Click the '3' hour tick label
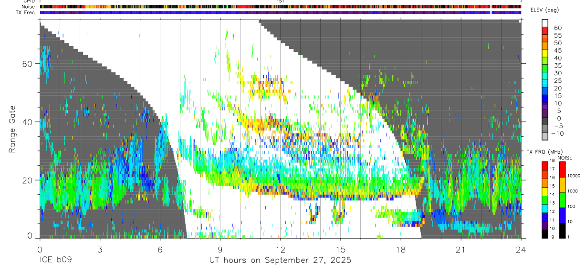Image resolution: width=586 pixels, height=270 pixels. (100, 249)
